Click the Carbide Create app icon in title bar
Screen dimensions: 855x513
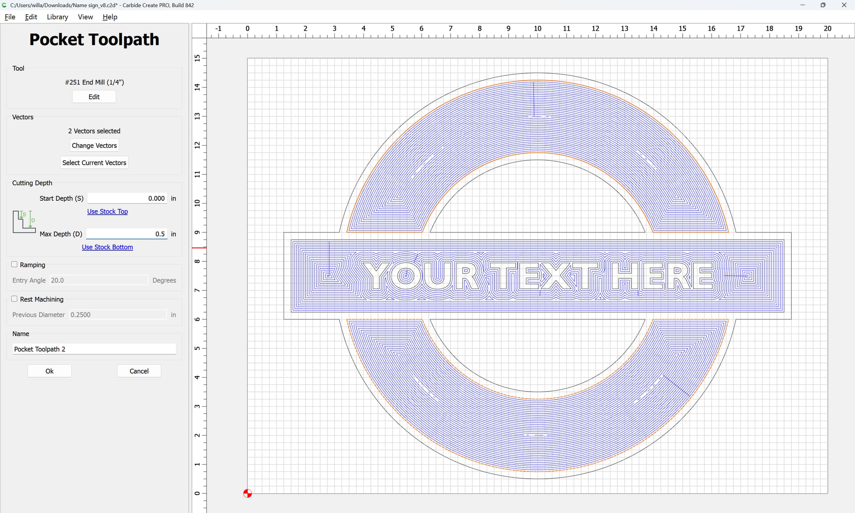4,5
